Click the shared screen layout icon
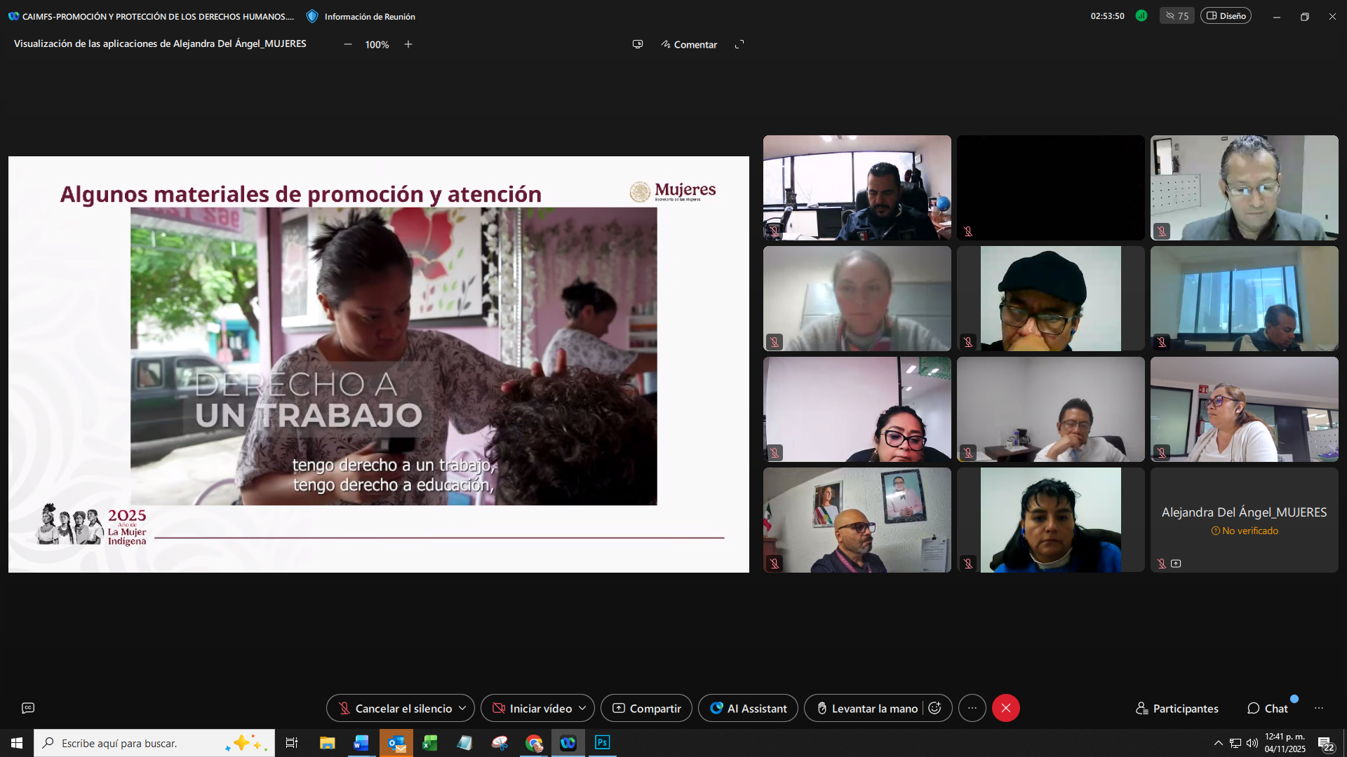 [x=637, y=44]
